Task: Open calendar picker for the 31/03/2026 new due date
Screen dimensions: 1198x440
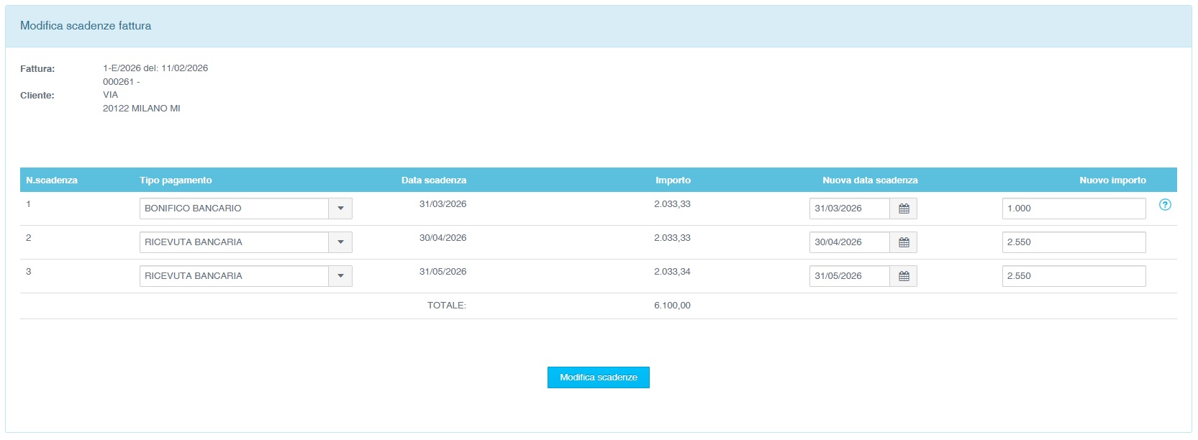Action: tap(904, 208)
